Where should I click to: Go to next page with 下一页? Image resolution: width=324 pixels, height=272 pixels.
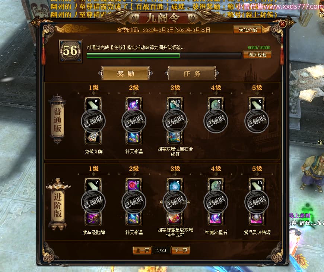(181, 250)
